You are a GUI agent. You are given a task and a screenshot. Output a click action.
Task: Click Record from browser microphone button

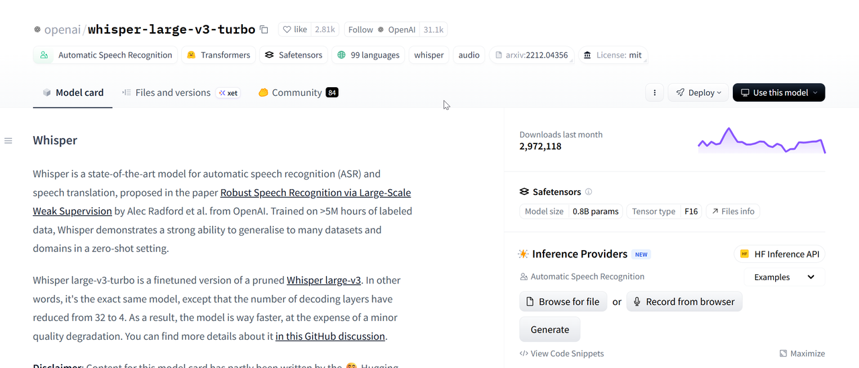(685, 302)
